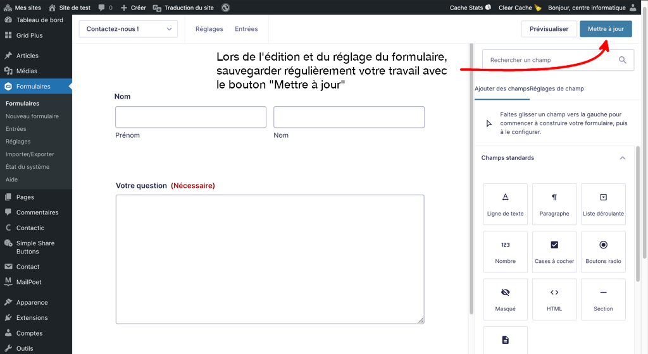Screen dimensions: 648x354
Task: Click in the Rechercher un champ box
Action: [547, 60]
